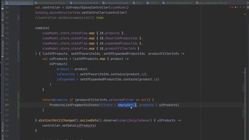The image size is (249, 140).
Task: Collapse the combine lambda at line 47
Action: click(x=19, y=54)
